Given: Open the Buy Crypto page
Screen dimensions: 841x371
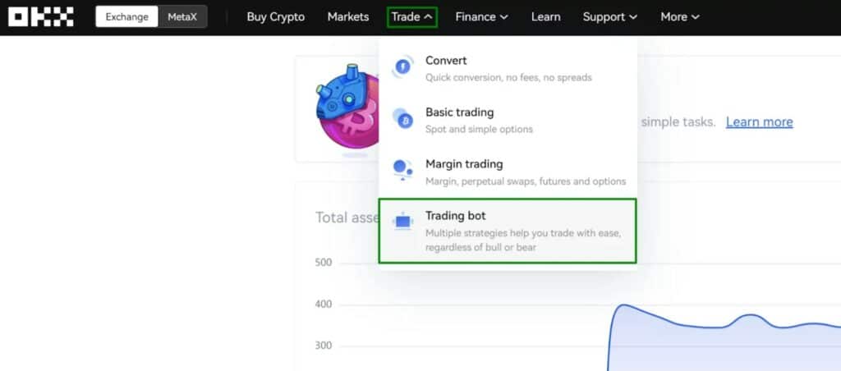Looking at the screenshot, I should pos(275,16).
